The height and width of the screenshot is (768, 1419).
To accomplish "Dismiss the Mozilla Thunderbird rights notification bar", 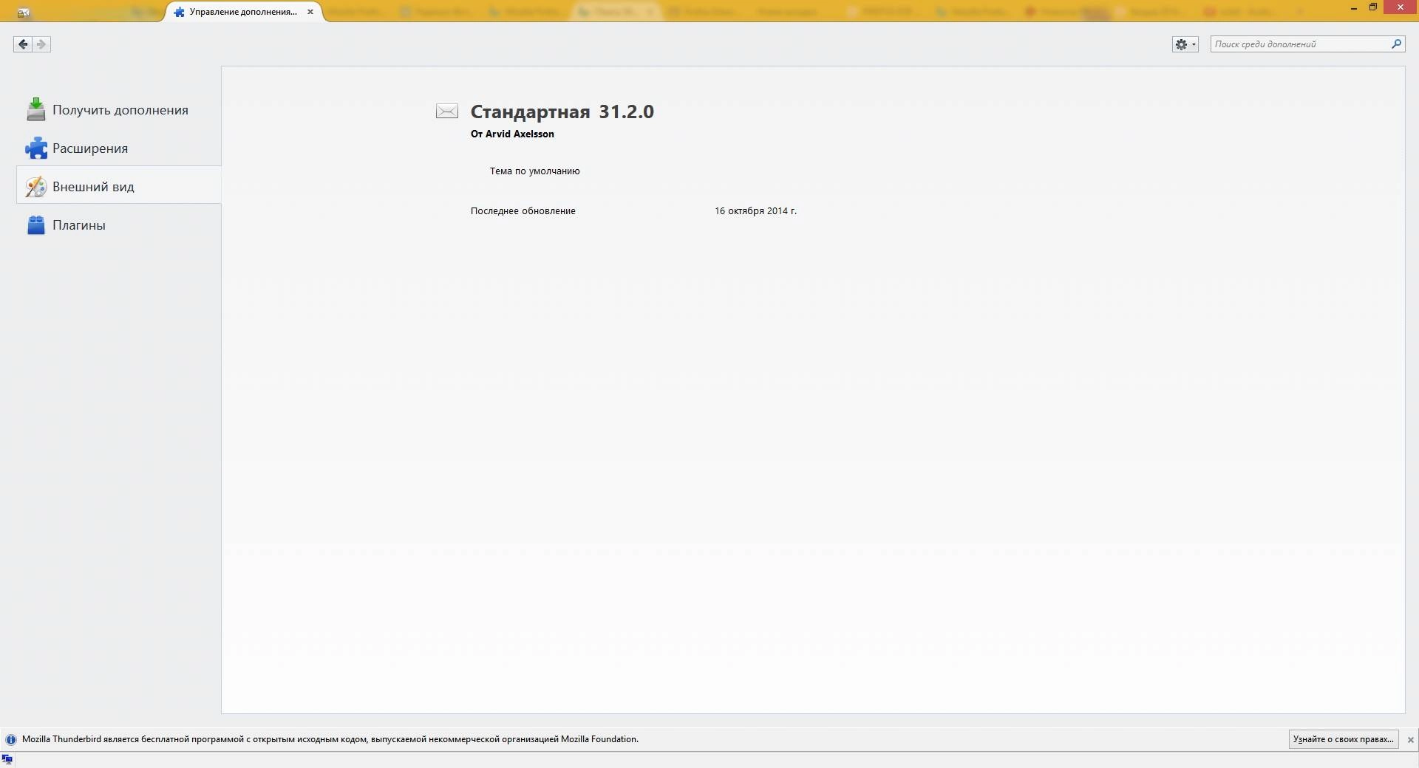I will tap(1410, 740).
